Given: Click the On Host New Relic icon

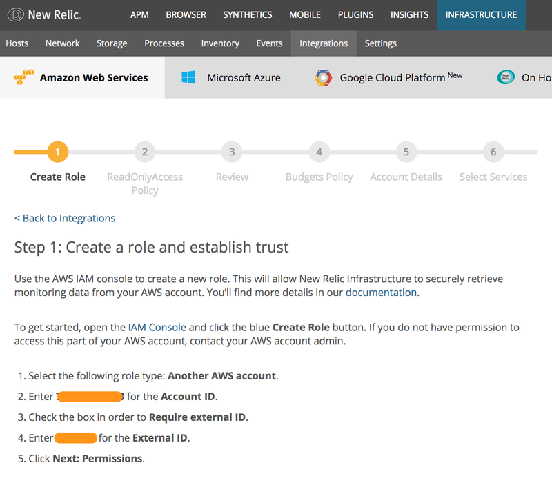Looking at the screenshot, I should [506, 77].
